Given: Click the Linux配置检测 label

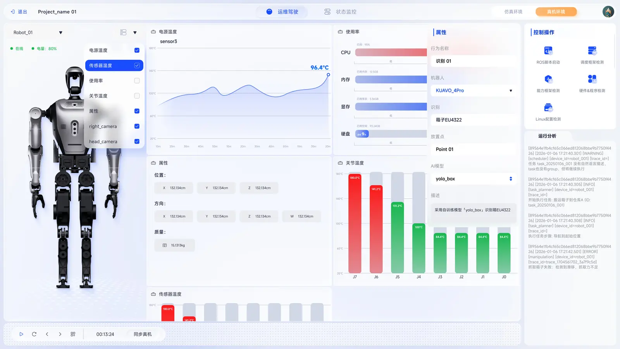Looking at the screenshot, I should pyautogui.click(x=548, y=119).
